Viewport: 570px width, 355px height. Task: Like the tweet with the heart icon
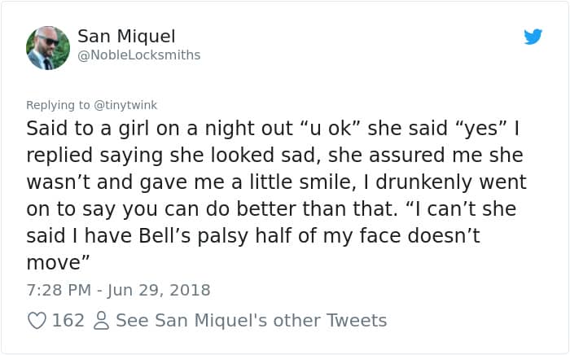click(x=37, y=321)
